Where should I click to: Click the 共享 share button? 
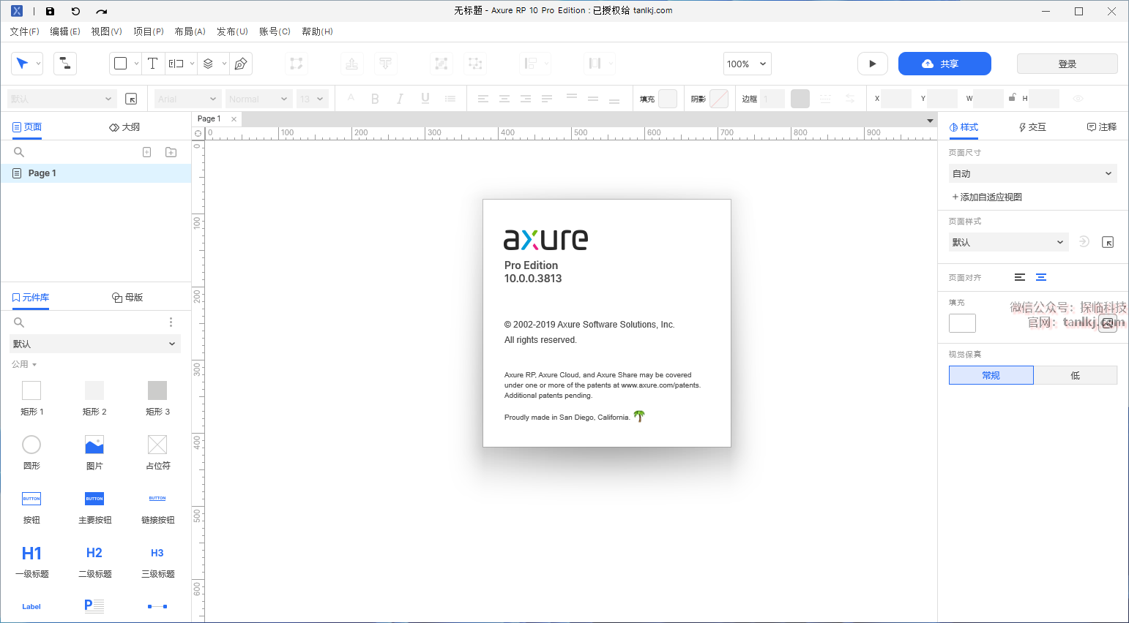[944, 64]
